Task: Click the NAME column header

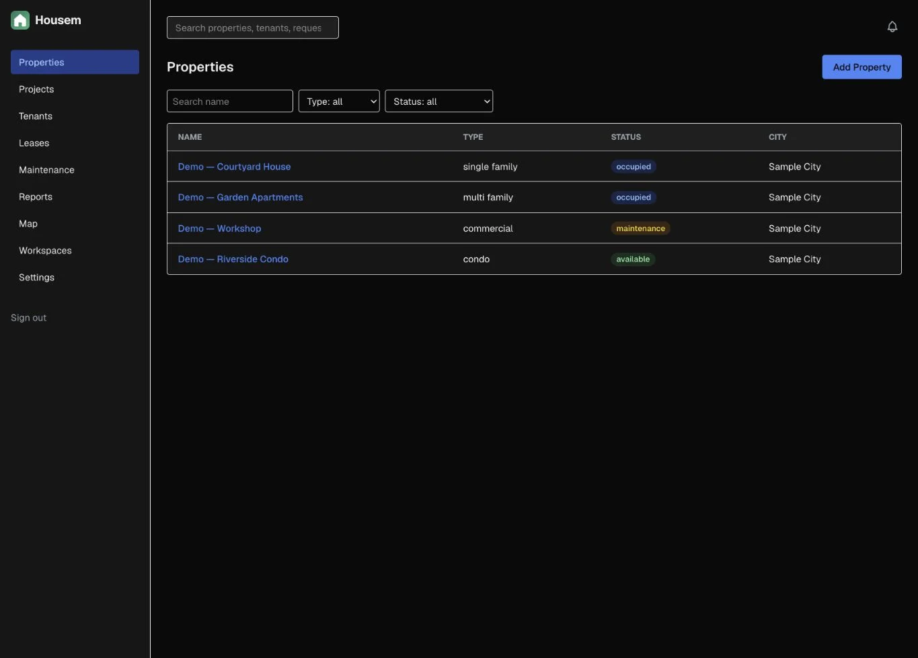Action: 190,137
